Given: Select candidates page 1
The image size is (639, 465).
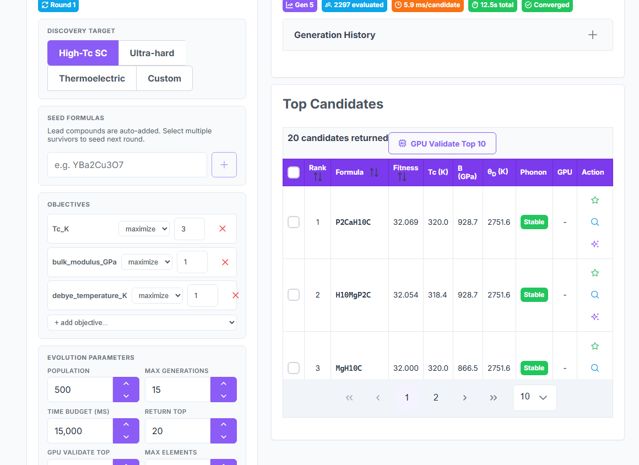Looking at the screenshot, I should (x=407, y=398).
